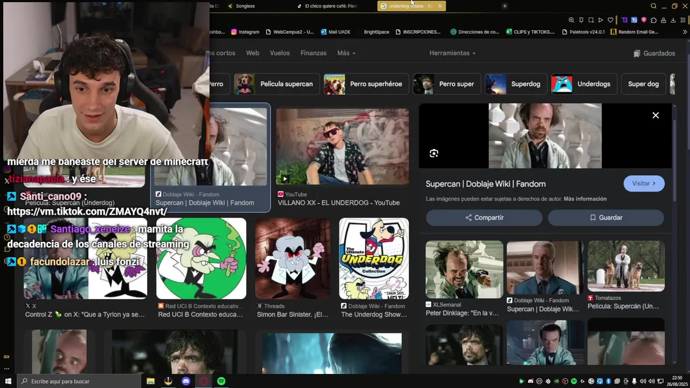The height and width of the screenshot is (388, 690).
Task: Open Spotify from the taskbar
Action: tap(222, 381)
